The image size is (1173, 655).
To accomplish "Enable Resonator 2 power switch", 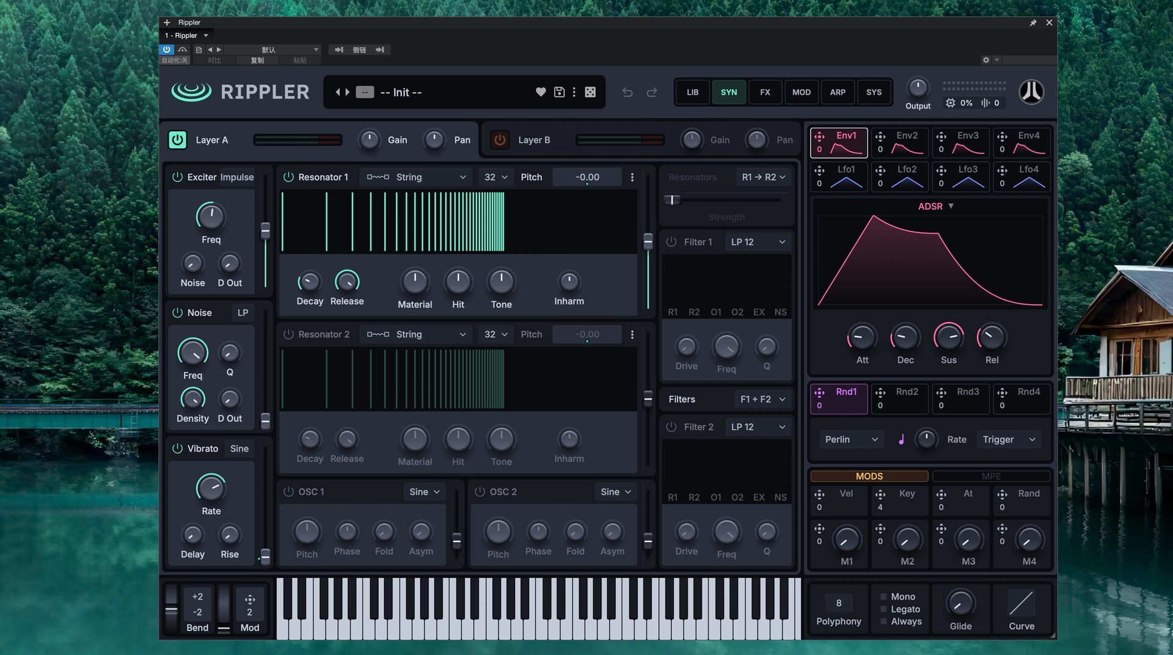I will pos(288,335).
